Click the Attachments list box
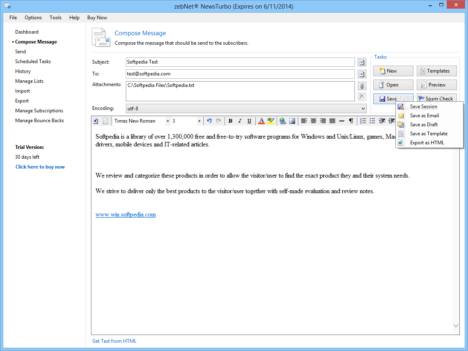 (240, 91)
